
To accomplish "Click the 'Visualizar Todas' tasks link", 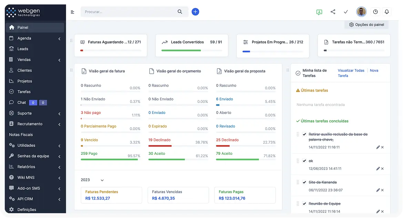I will point(351,70).
